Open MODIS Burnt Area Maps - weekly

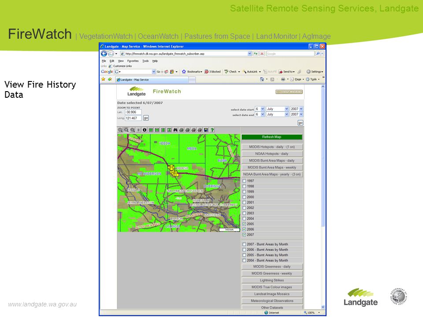pyautogui.click(x=272, y=167)
